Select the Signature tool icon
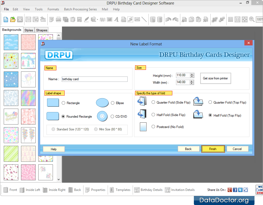The image size is (263, 205). [x=130, y=19]
